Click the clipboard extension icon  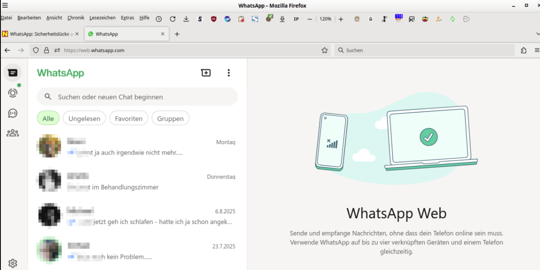pyautogui.click(x=241, y=19)
